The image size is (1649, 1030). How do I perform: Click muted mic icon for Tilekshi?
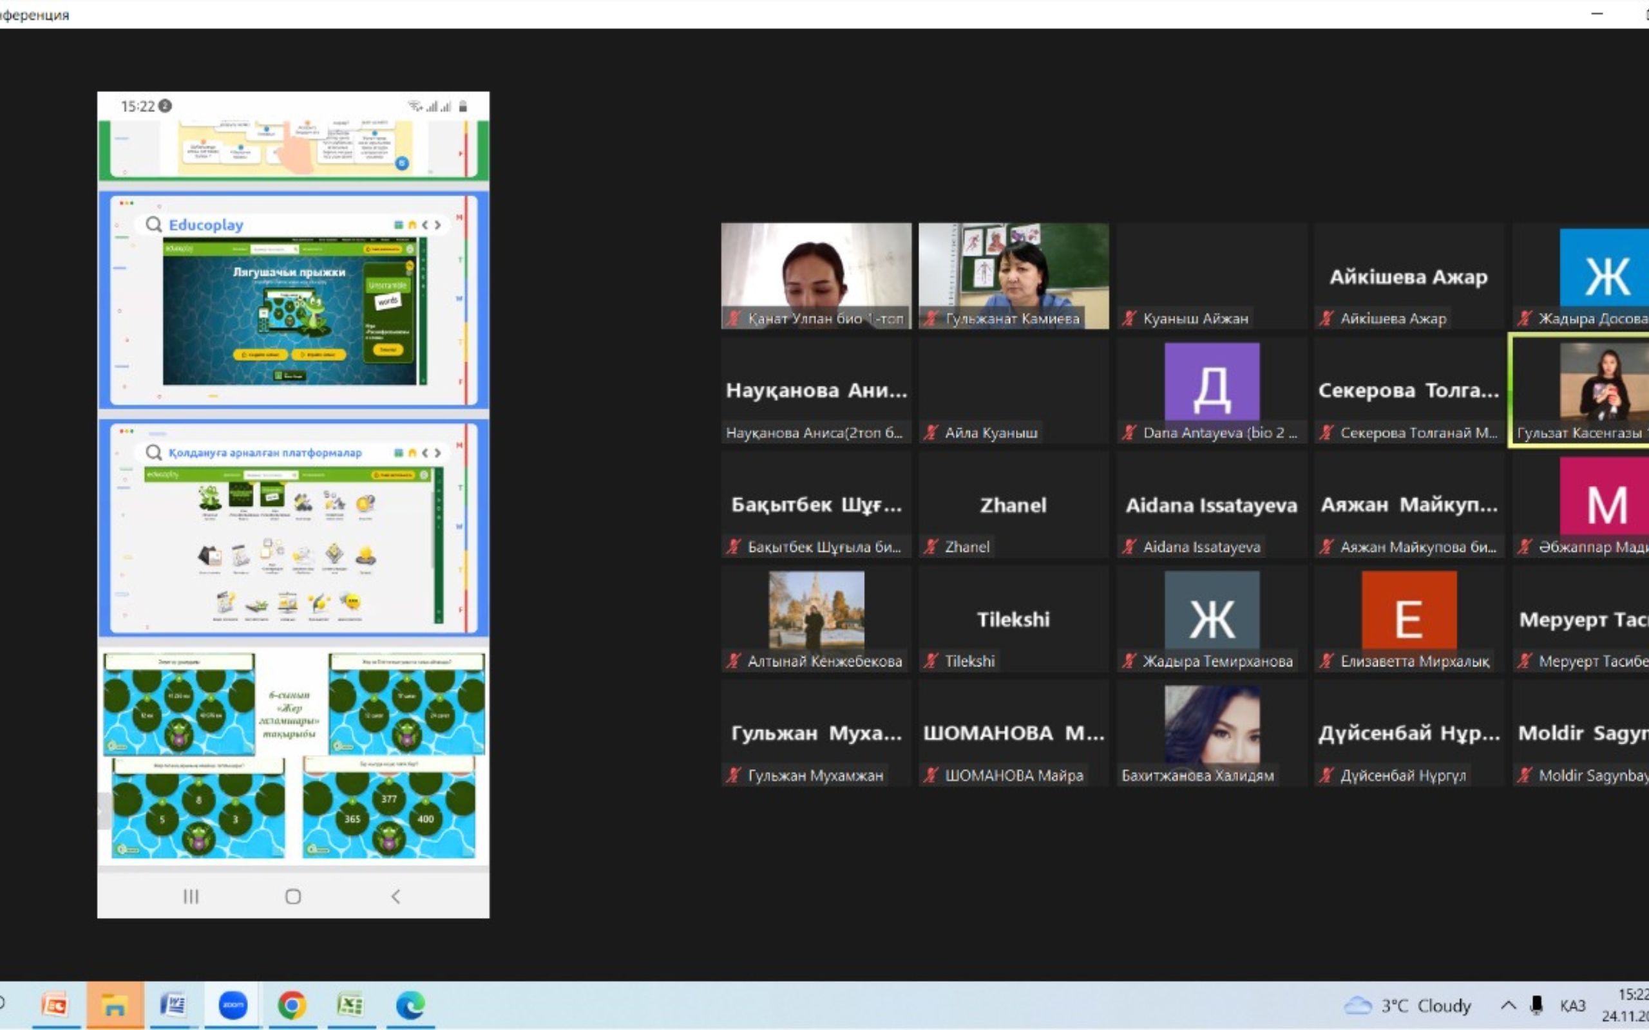931,660
